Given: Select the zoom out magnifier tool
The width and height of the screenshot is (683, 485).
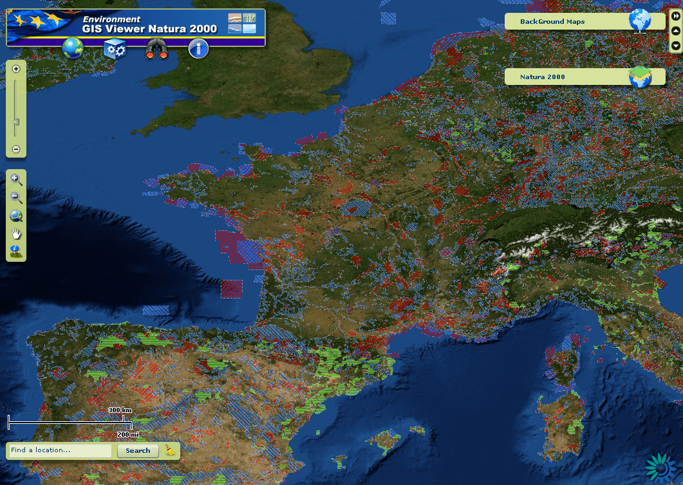Looking at the screenshot, I should point(16,197).
